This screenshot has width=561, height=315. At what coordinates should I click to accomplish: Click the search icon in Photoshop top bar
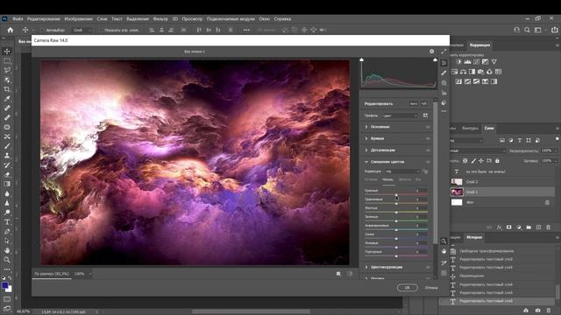pos(527,30)
